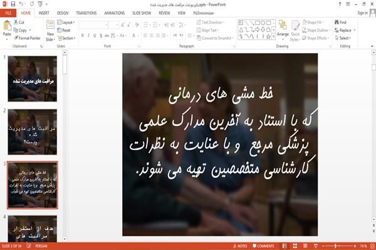This screenshot has width=376, height=250.
Task: Click Sign in link
Action: pyautogui.click(x=362, y=13)
